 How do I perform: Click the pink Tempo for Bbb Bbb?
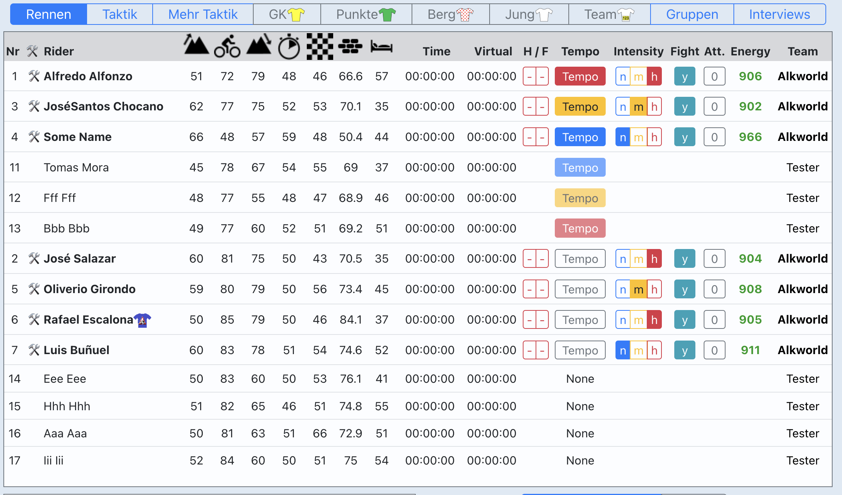click(580, 228)
